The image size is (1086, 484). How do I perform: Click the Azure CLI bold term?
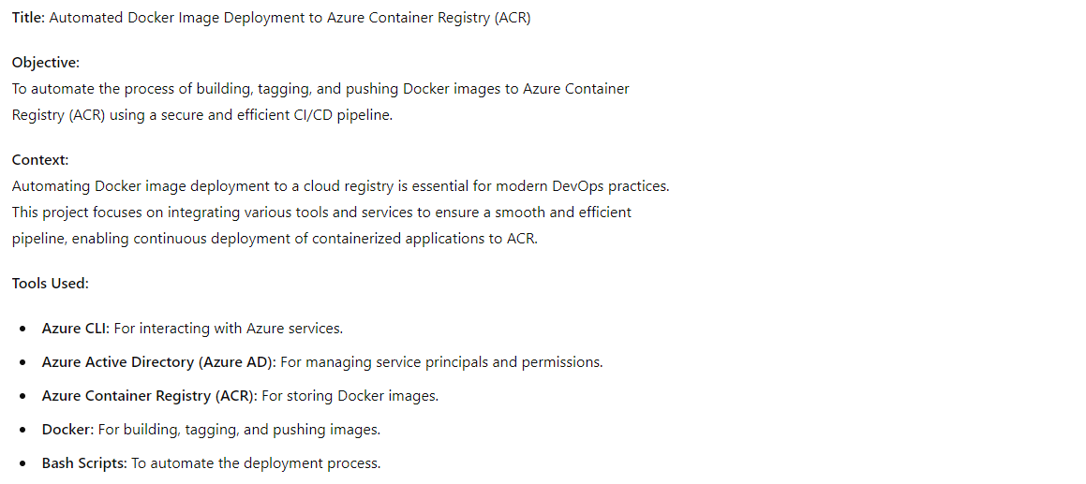pyautogui.click(x=76, y=329)
